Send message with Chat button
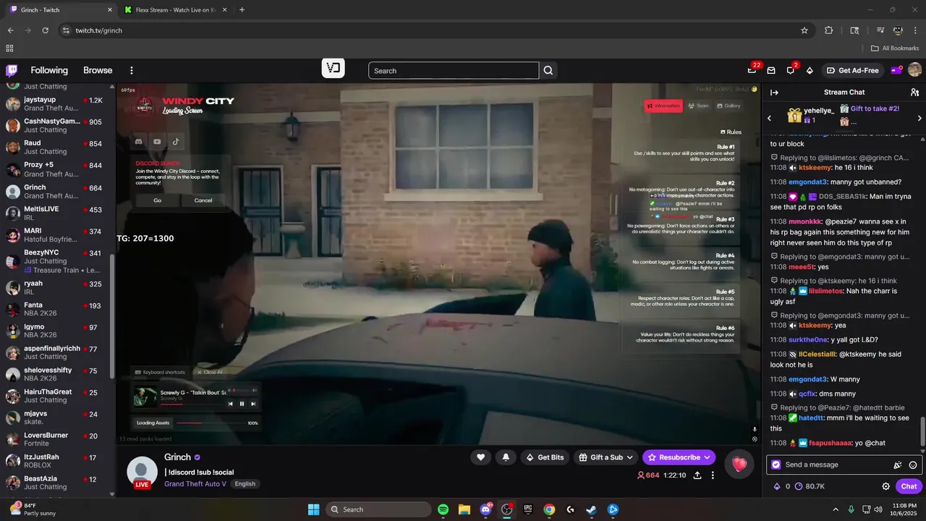926x521 pixels. point(909,486)
